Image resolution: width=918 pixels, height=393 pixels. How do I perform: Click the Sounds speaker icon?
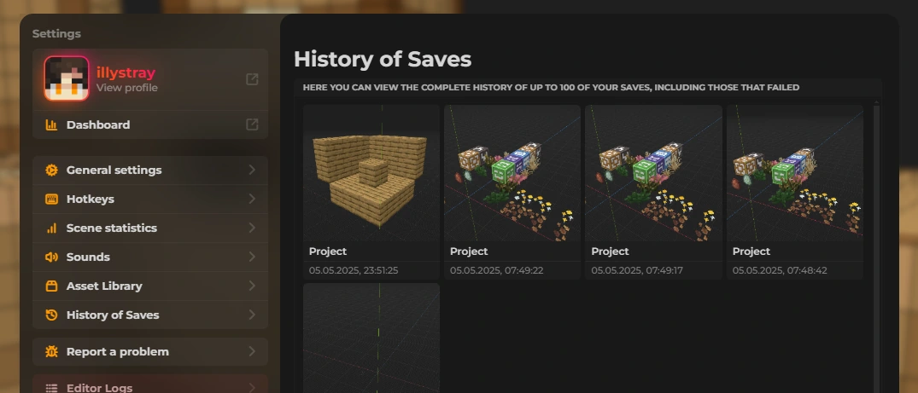(x=51, y=257)
